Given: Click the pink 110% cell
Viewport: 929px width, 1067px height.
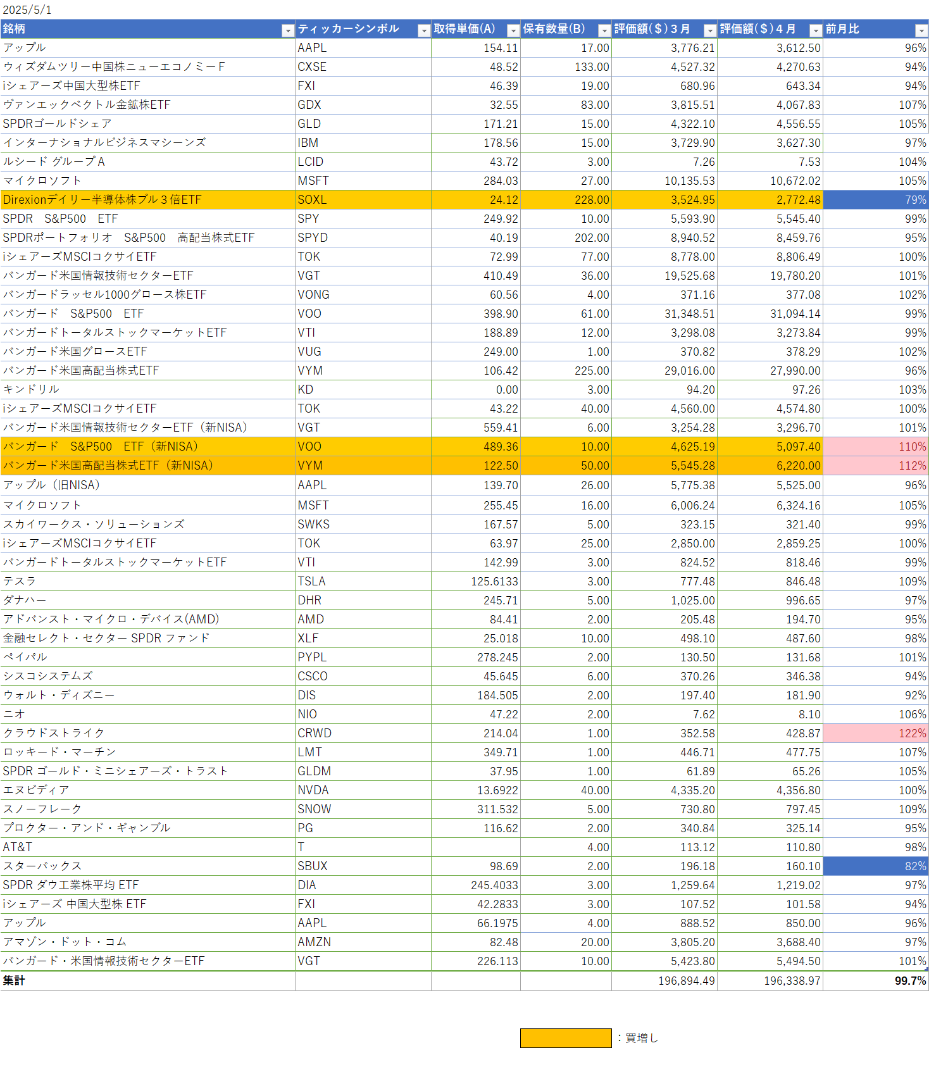Looking at the screenshot, I should coord(876,447).
